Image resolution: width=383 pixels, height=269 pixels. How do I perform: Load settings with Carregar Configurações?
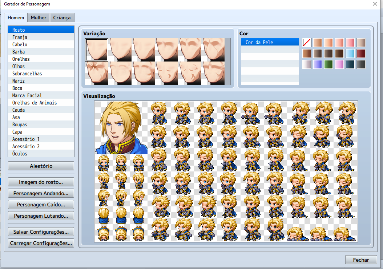click(x=41, y=243)
